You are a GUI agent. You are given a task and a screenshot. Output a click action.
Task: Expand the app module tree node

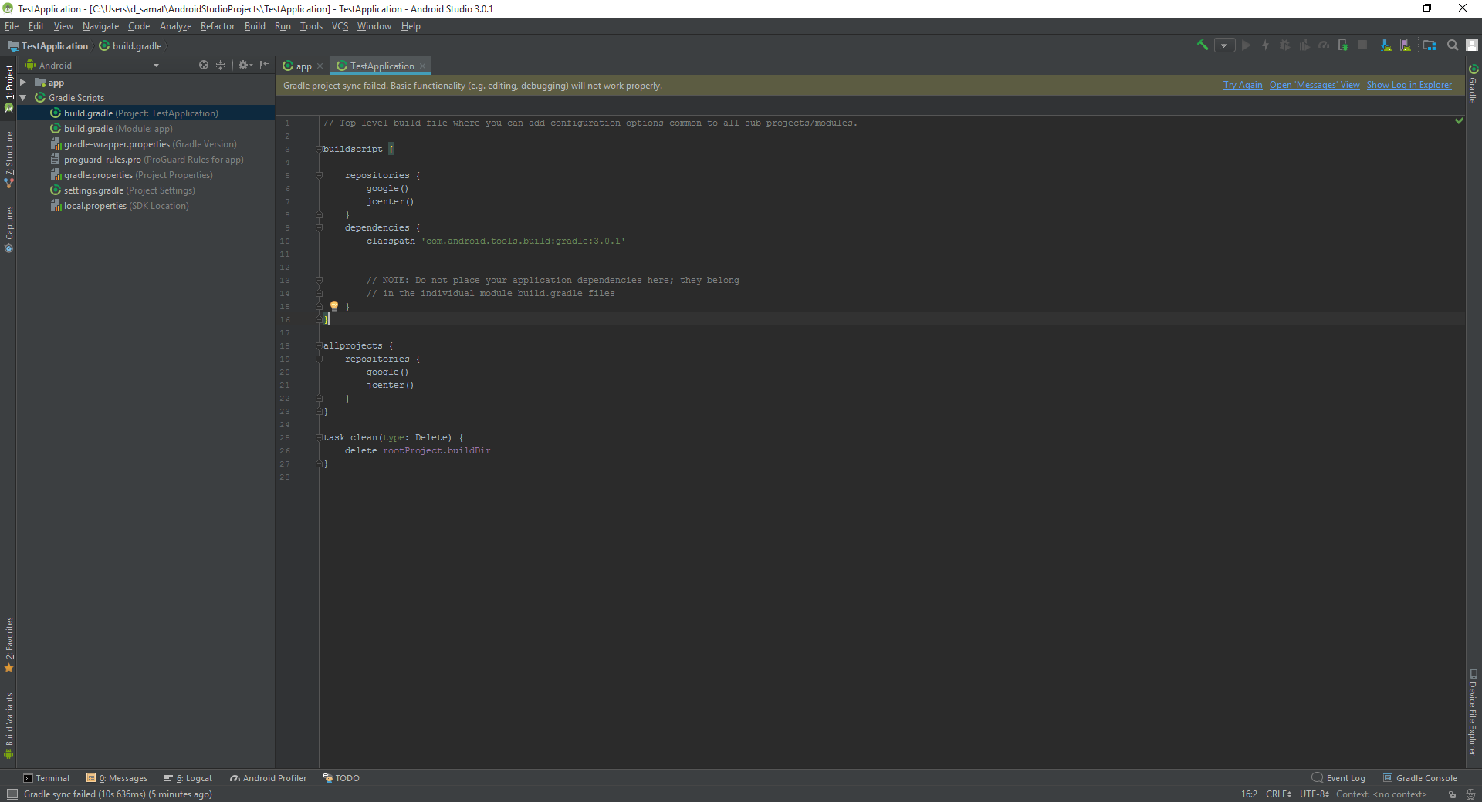click(23, 83)
